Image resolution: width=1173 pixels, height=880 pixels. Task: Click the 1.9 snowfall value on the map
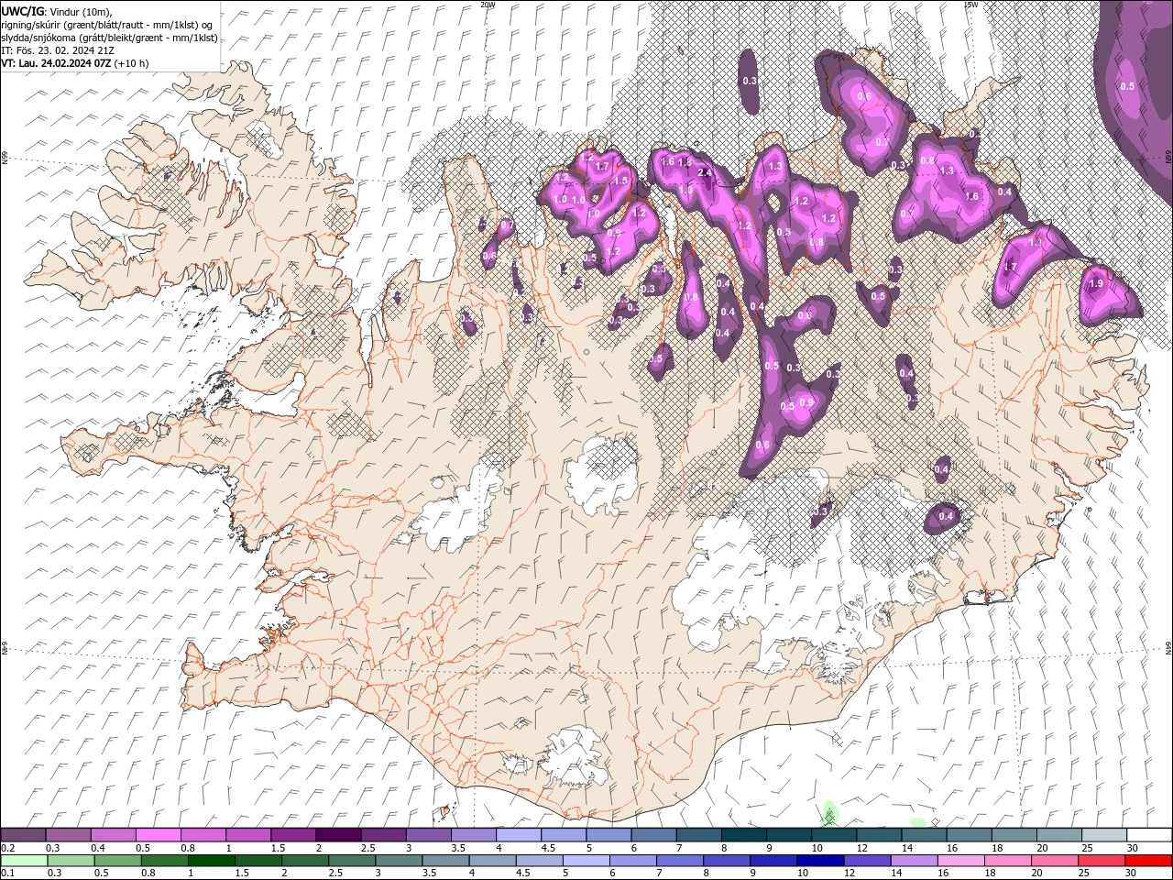(1096, 284)
